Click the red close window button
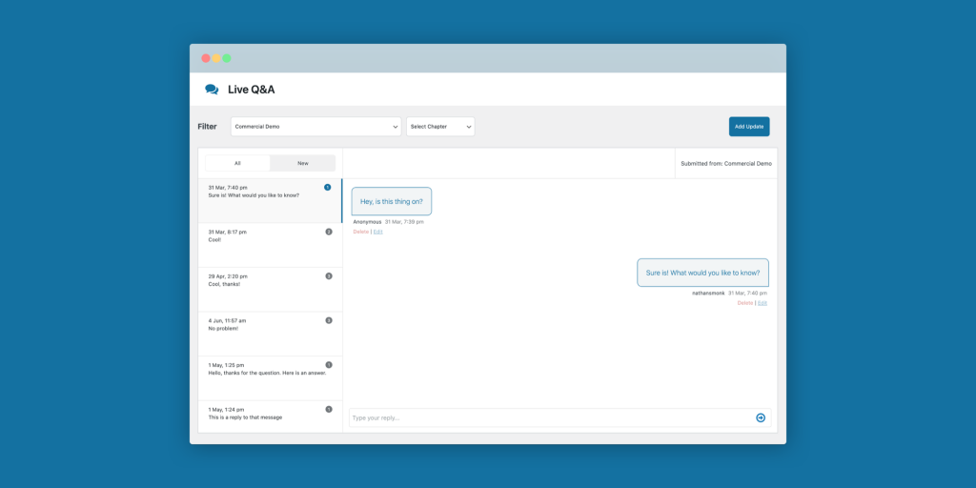976x488 pixels. [x=206, y=58]
